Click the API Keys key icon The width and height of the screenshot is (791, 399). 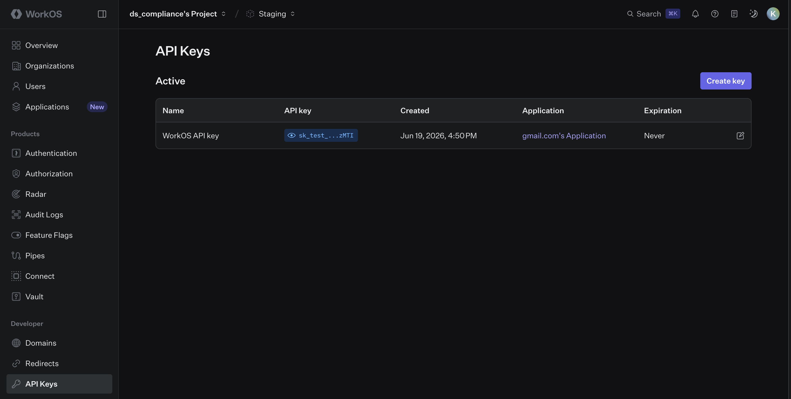pos(16,384)
